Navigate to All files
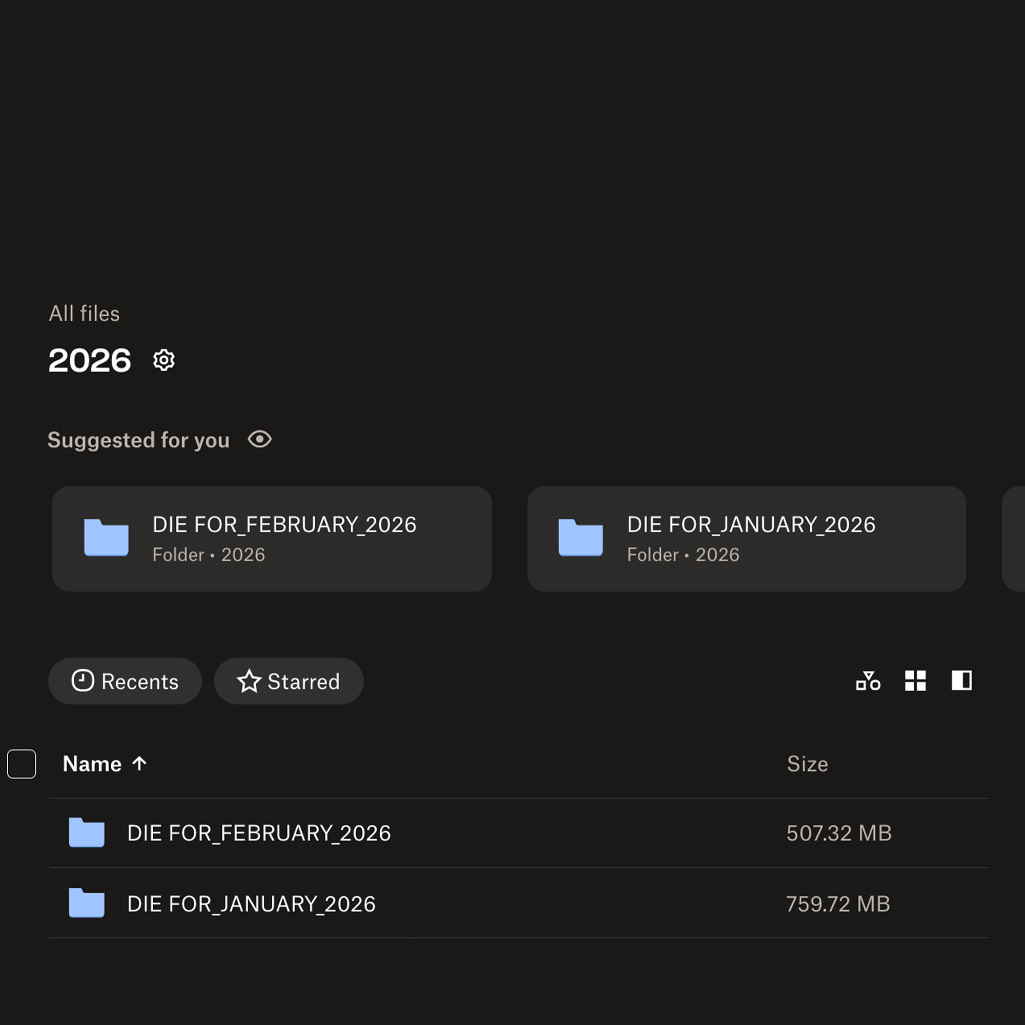This screenshot has height=1025, width=1025. tap(84, 314)
